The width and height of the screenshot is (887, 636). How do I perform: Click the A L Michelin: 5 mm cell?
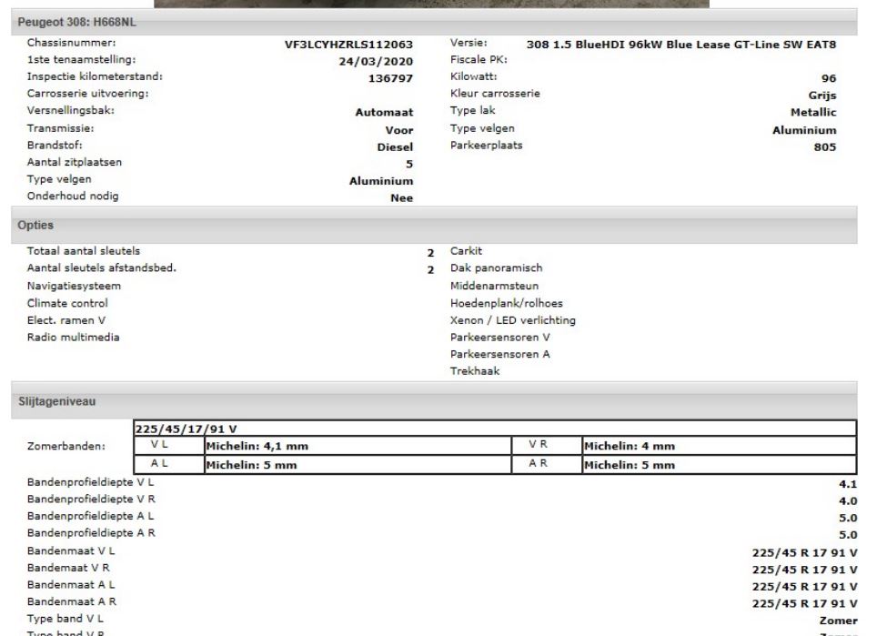tap(357, 465)
